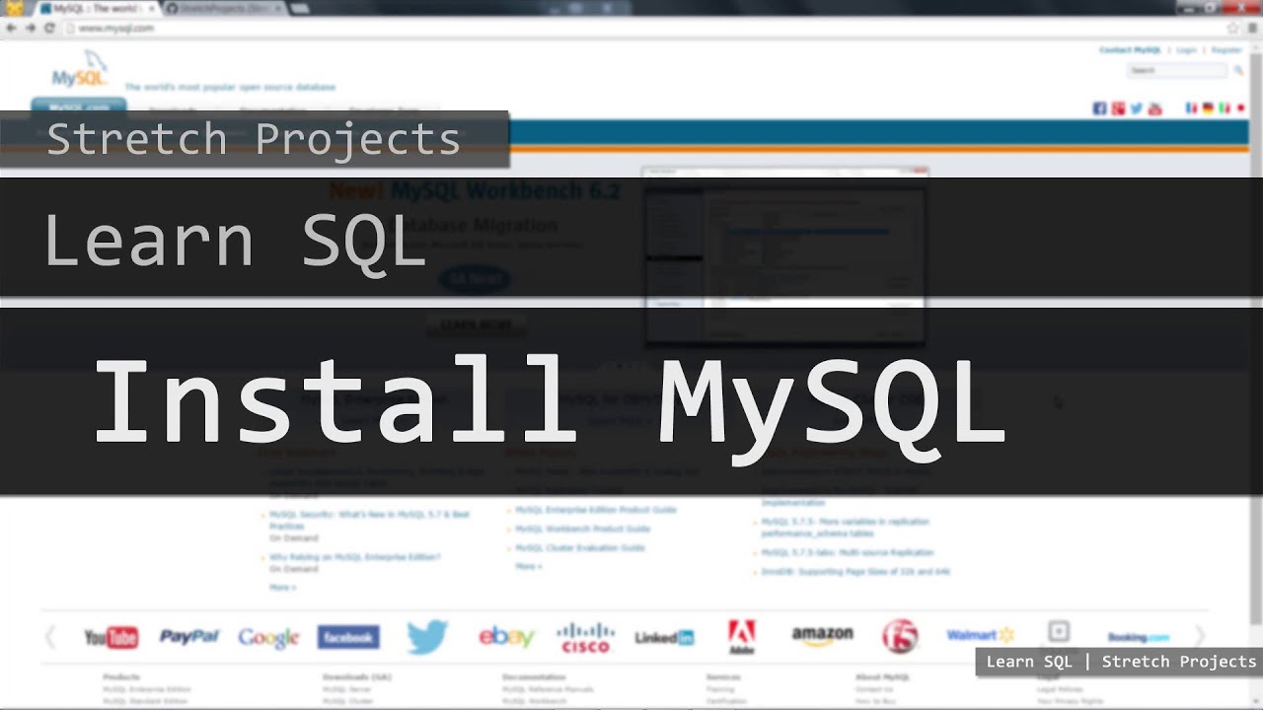Open MySQL's Twitter social icon in header
The height and width of the screenshot is (710, 1263).
coord(1137,108)
